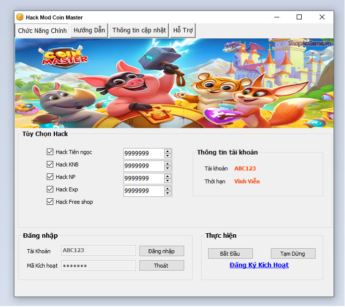This screenshot has height=307, width=345.
Task: Decrease the Hack NP value with down arrow
Action: click(168, 180)
